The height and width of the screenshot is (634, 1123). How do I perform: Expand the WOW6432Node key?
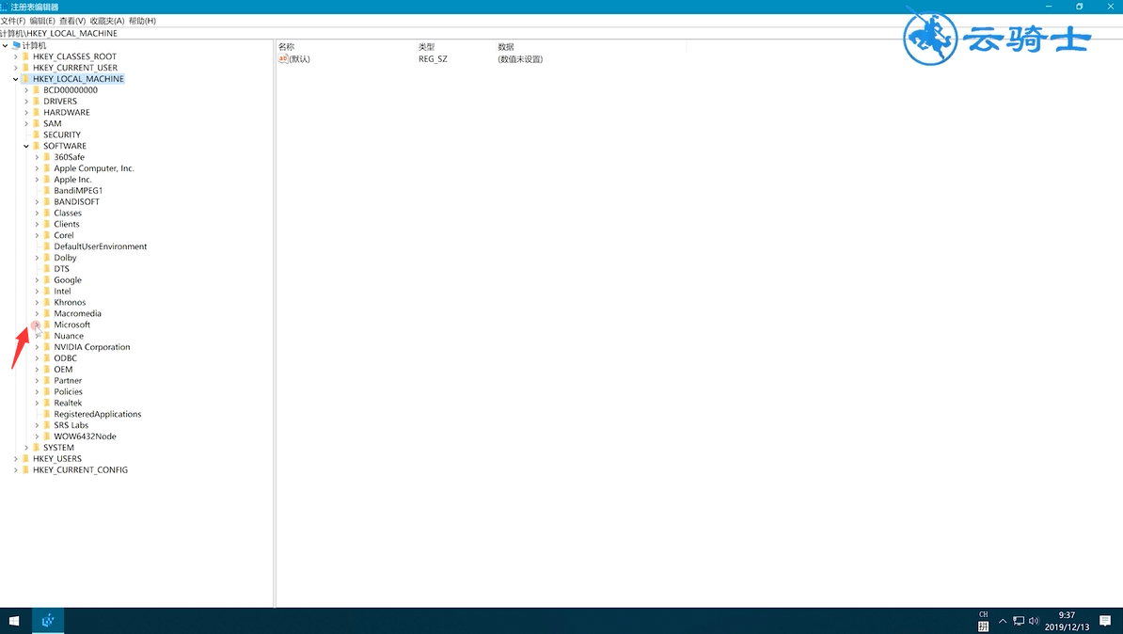coord(38,436)
